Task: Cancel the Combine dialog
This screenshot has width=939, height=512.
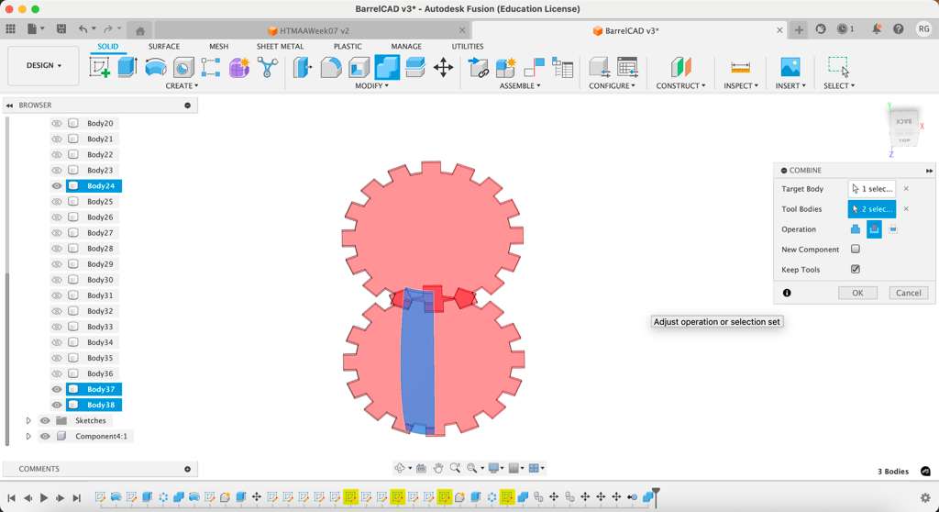Action: pos(908,293)
